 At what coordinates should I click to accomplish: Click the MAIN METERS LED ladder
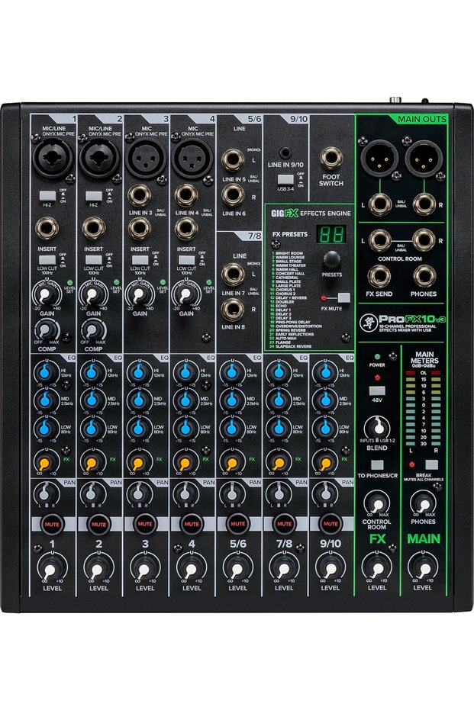(423, 408)
